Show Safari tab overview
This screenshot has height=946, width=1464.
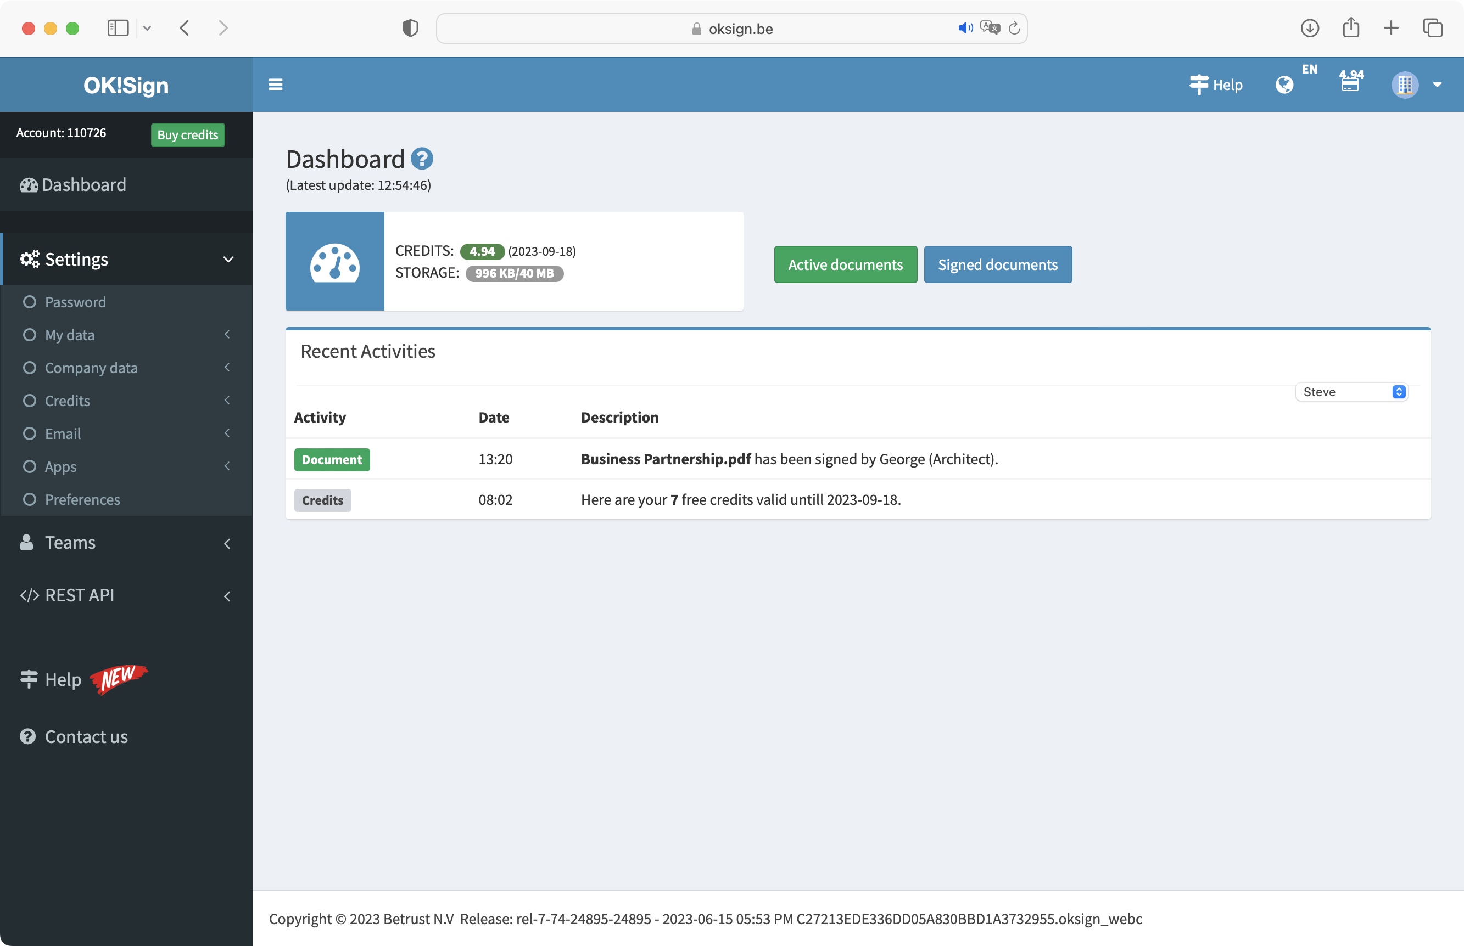(1433, 28)
